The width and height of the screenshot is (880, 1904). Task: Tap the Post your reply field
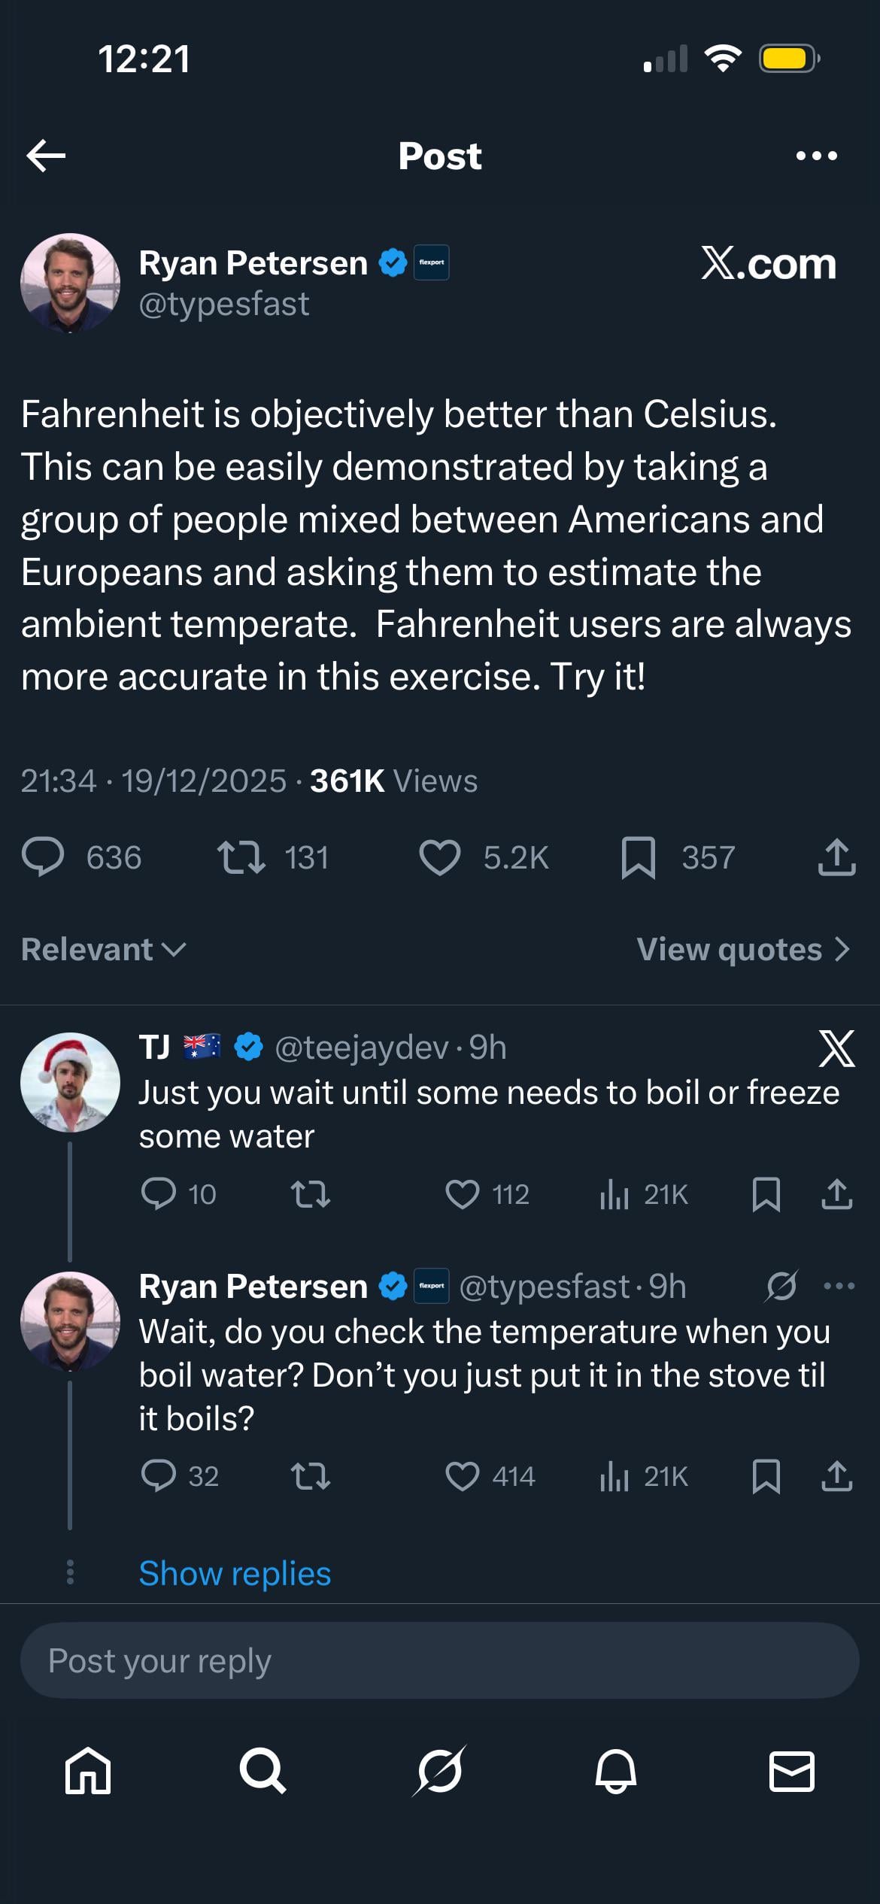[439, 1660]
